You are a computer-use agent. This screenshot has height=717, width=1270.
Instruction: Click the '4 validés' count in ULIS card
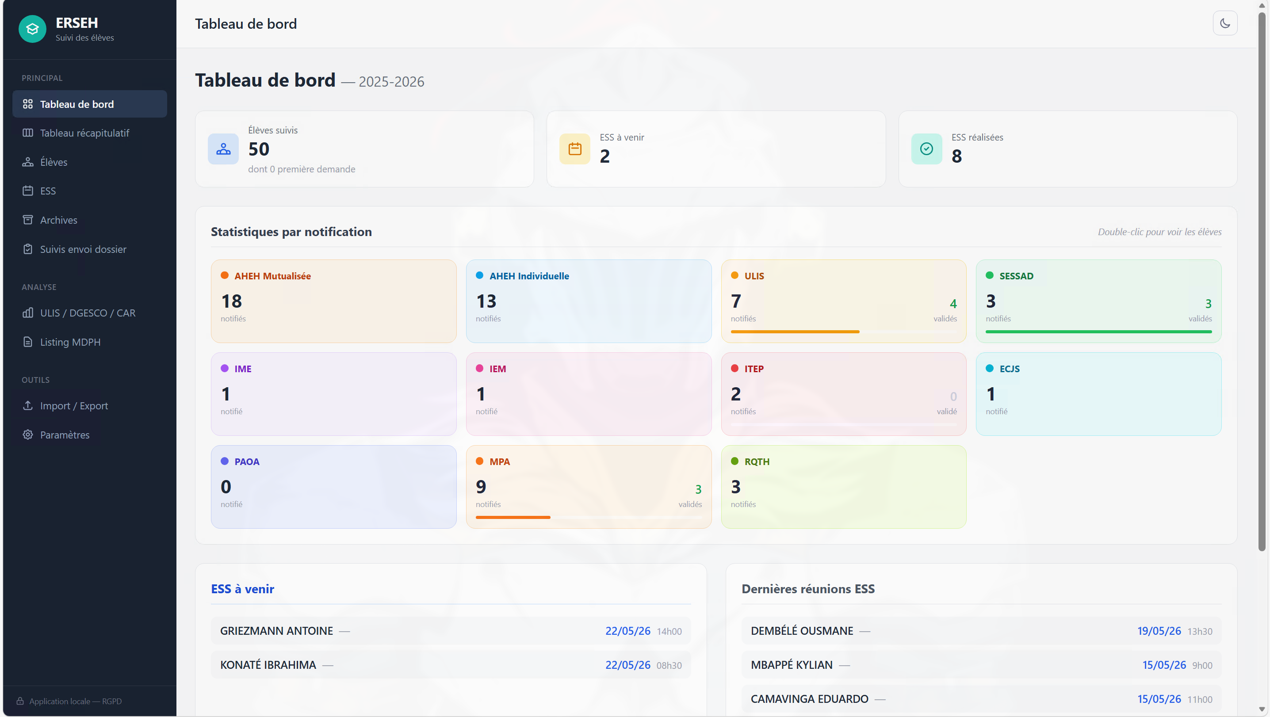tap(945, 310)
